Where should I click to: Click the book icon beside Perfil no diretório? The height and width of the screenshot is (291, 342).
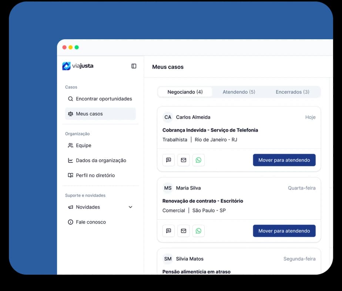point(70,175)
